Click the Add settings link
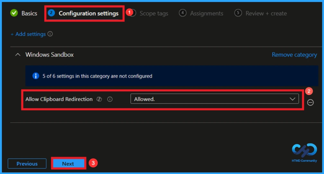This screenshot has height=174, width=324. [x=28, y=34]
